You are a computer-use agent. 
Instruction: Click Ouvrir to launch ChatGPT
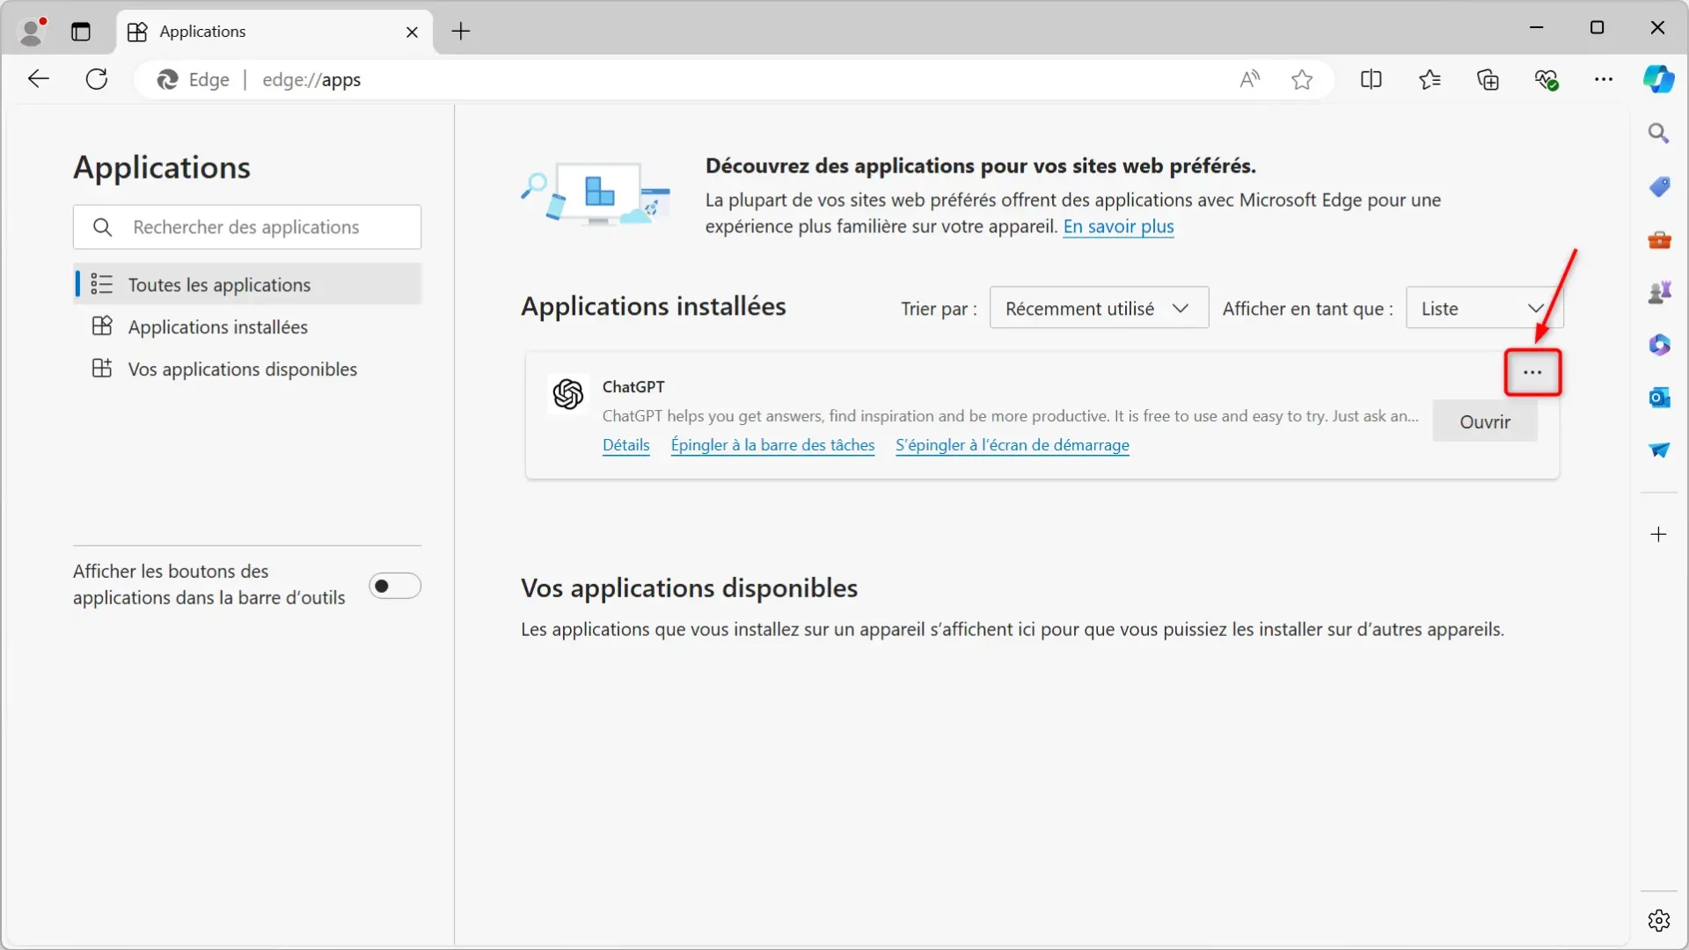[x=1485, y=421]
